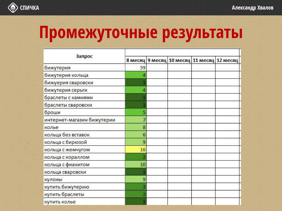282x211 pixels.
Task: Click the empty 10 месяц cell for кольца с жемчугом
Action: (x=180, y=150)
